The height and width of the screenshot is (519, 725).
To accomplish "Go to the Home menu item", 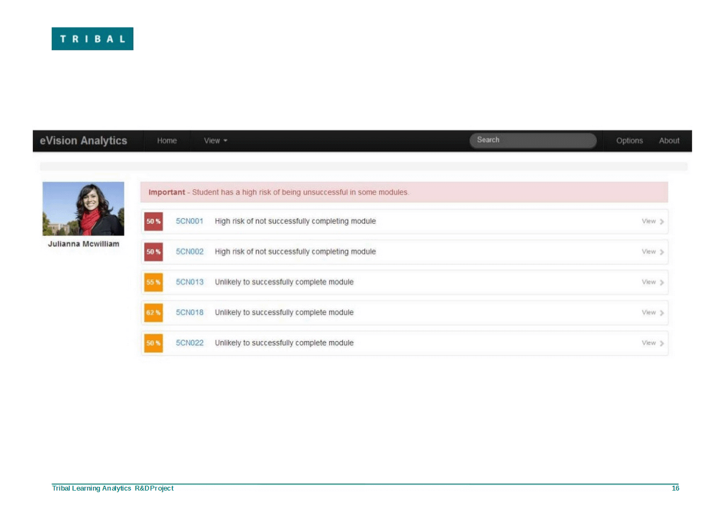I will coord(166,141).
